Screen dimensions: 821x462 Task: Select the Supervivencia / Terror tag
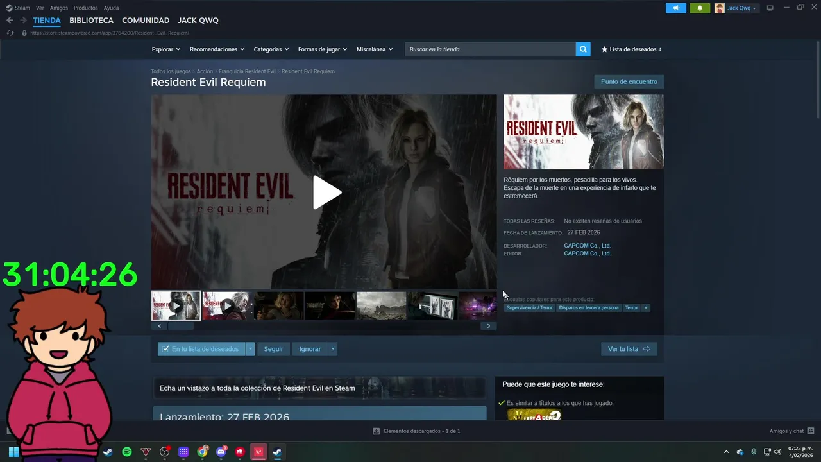pyautogui.click(x=529, y=308)
